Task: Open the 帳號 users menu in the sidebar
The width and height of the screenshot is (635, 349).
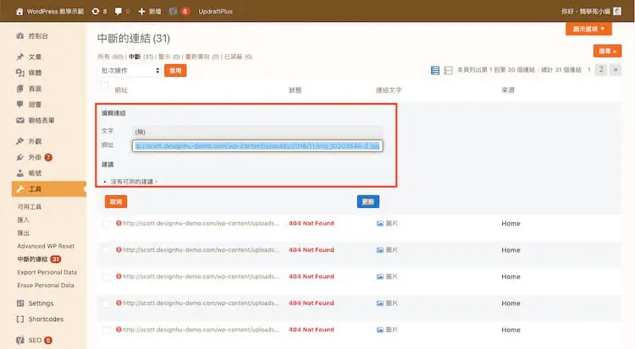Action: coord(29,172)
